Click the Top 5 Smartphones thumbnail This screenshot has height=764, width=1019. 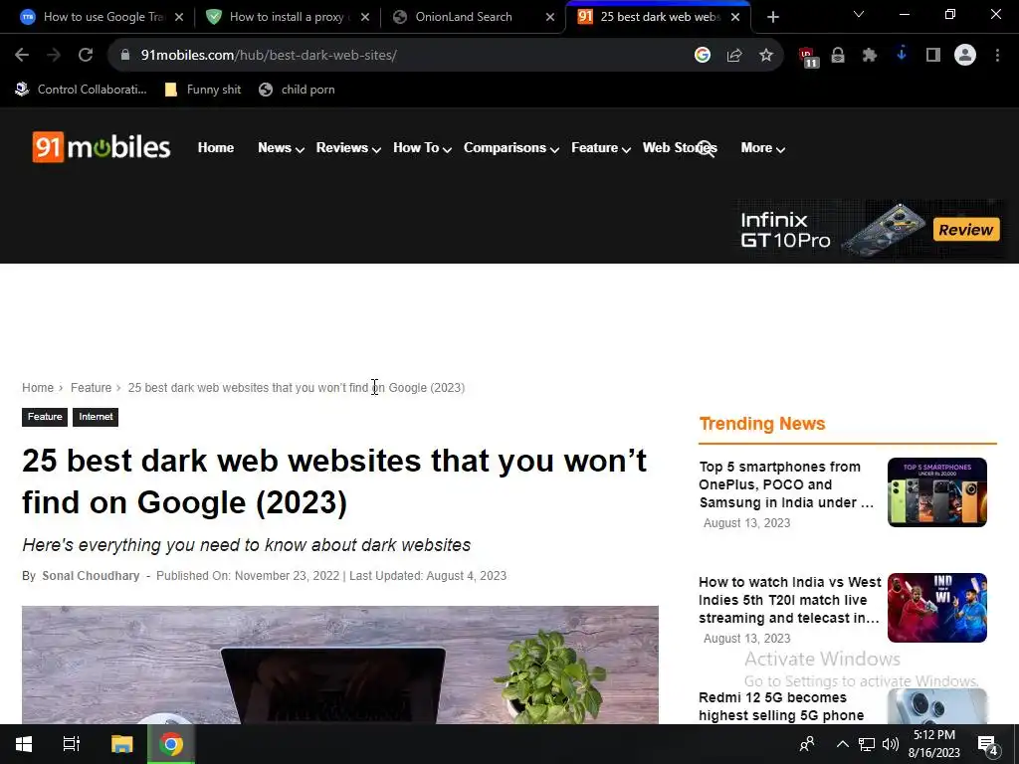tap(937, 492)
